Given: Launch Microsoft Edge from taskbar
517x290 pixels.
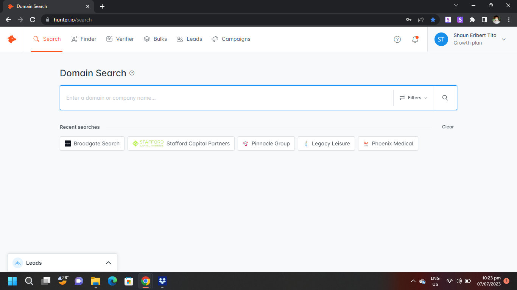Looking at the screenshot, I should pyautogui.click(x=112, y=281).
